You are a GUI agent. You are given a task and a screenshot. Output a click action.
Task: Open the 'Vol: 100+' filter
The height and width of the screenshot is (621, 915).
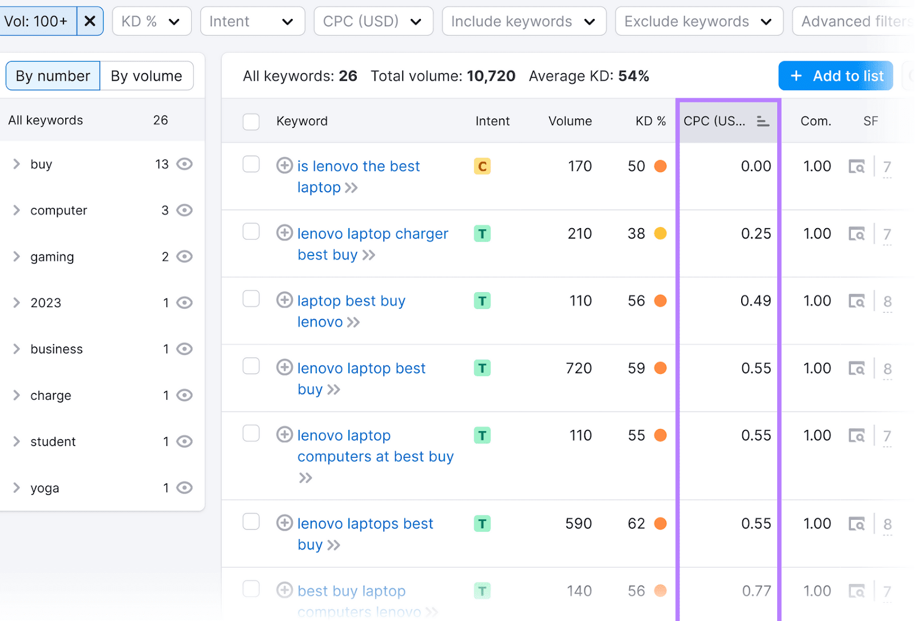click(38, 21)
